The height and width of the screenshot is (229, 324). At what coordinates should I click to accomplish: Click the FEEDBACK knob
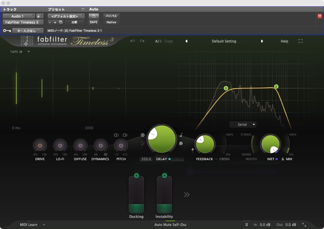[x=205, y=144]
